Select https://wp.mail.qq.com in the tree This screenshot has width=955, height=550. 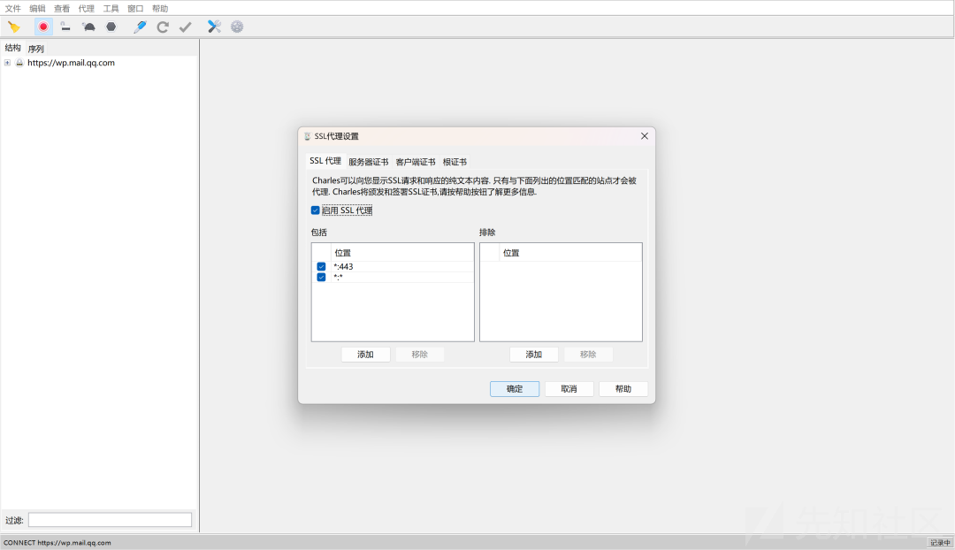[71, 63]
